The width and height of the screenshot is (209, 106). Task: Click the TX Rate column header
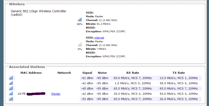179,73
